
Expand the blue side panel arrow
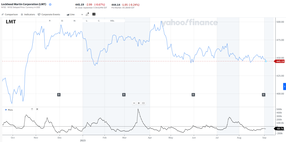(284, 87)
